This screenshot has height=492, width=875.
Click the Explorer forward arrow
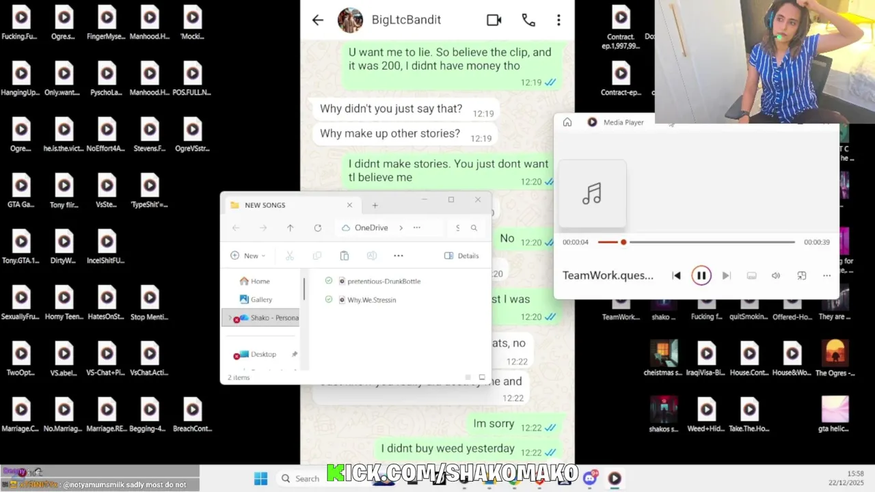click(x=263, y=228)
